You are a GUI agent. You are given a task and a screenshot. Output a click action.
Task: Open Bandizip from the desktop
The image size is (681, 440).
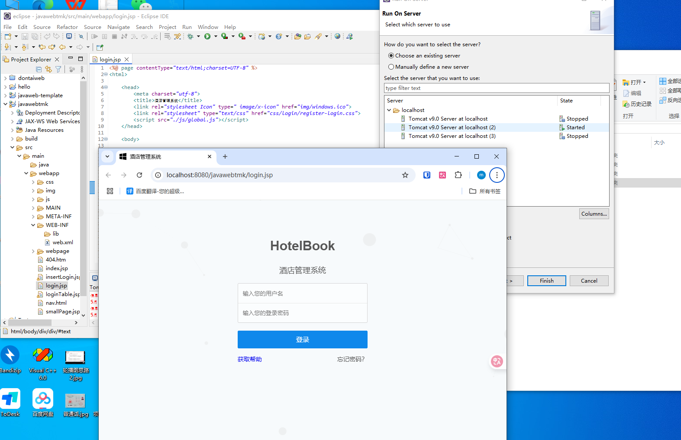point(10,360)
